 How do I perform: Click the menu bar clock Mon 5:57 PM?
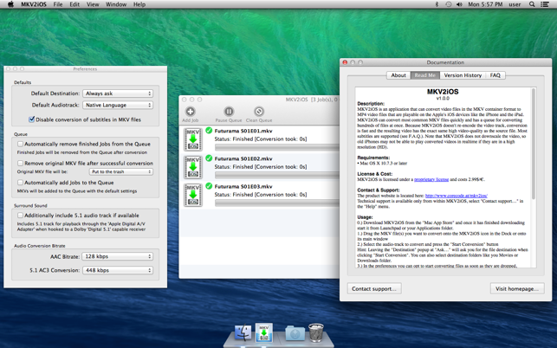pyautogui.click(x=485, y=4)
